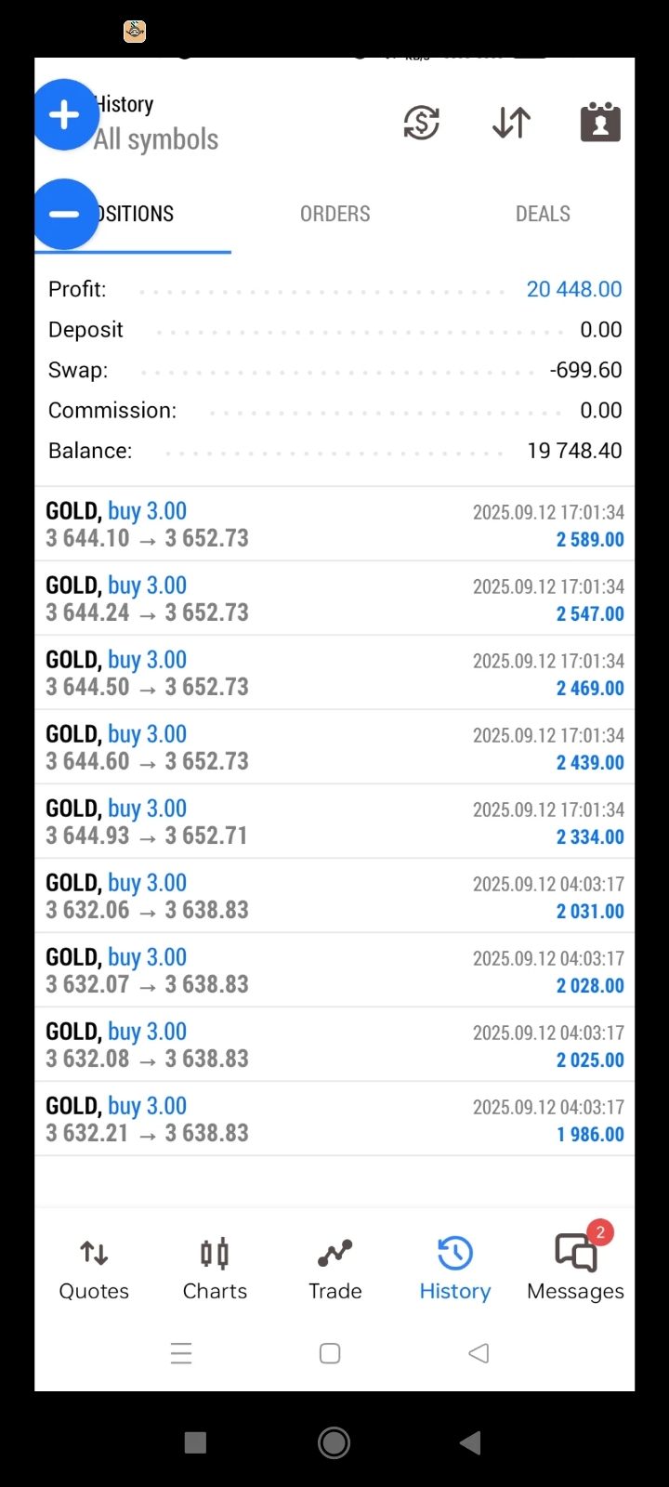Viewport: 669px width, 1487px height.
Task: Tap the sort arrows icon
Action: (511, 123)
